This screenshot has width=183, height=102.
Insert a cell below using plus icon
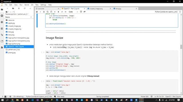pos(40,12)
